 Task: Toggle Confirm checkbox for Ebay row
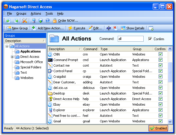(160, 104)
